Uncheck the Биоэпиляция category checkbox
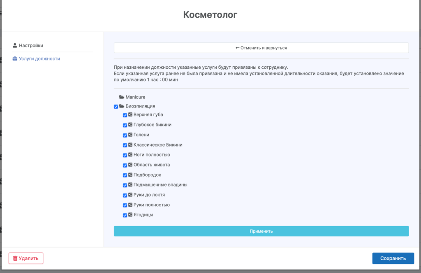This screenshot has height=273, width=421. (x=116, y=107)
